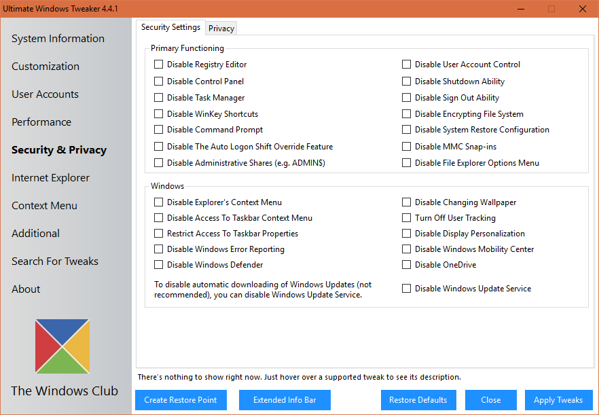The width and height of the screenshot is (599, 415).
Task: Check Disable Command Prompt
Action: click(158, 130)
